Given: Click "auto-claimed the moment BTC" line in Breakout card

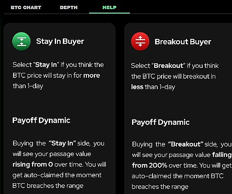Looking at the screenshot, I should (x=178, y=176).
